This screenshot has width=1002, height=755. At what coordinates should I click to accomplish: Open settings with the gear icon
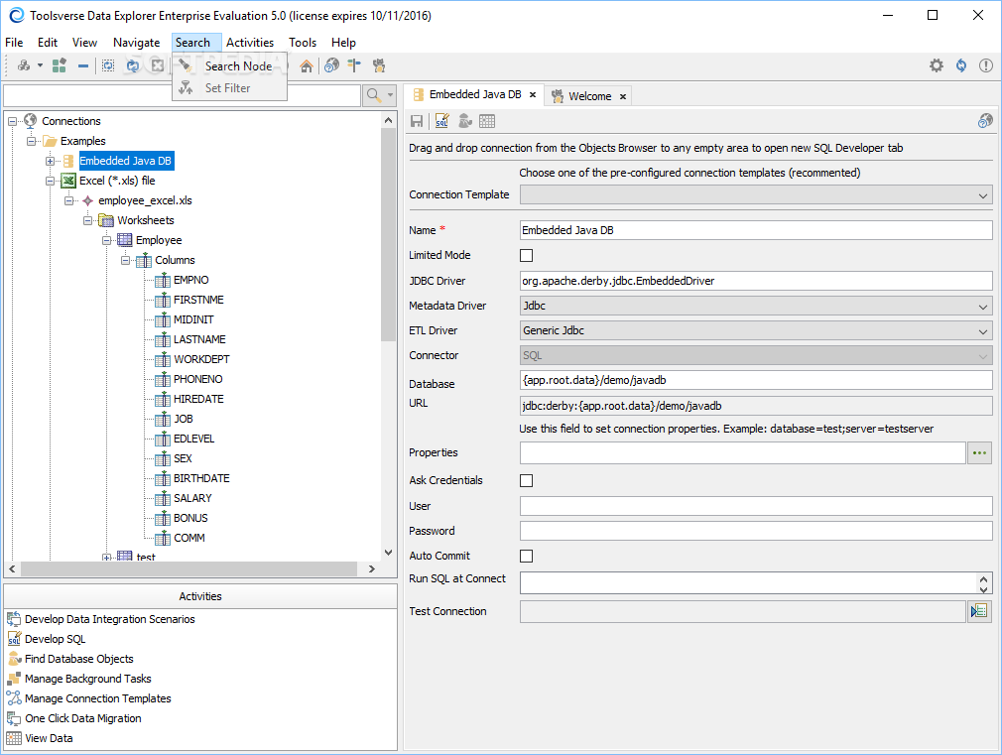937,65
